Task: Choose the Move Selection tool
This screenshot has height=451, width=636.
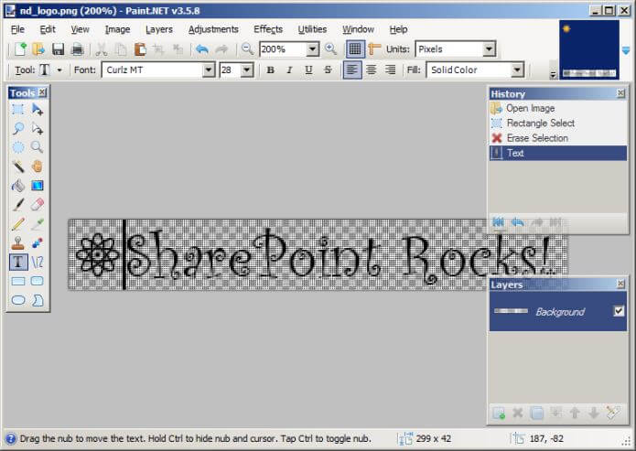Action: (38, 129)
